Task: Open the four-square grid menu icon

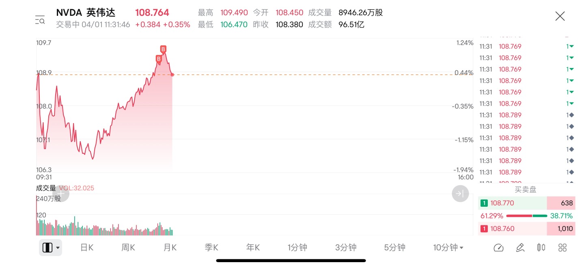Action: [563, 248]
